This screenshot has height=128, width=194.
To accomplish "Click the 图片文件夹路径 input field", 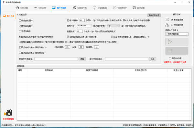I will click(56, 59).
